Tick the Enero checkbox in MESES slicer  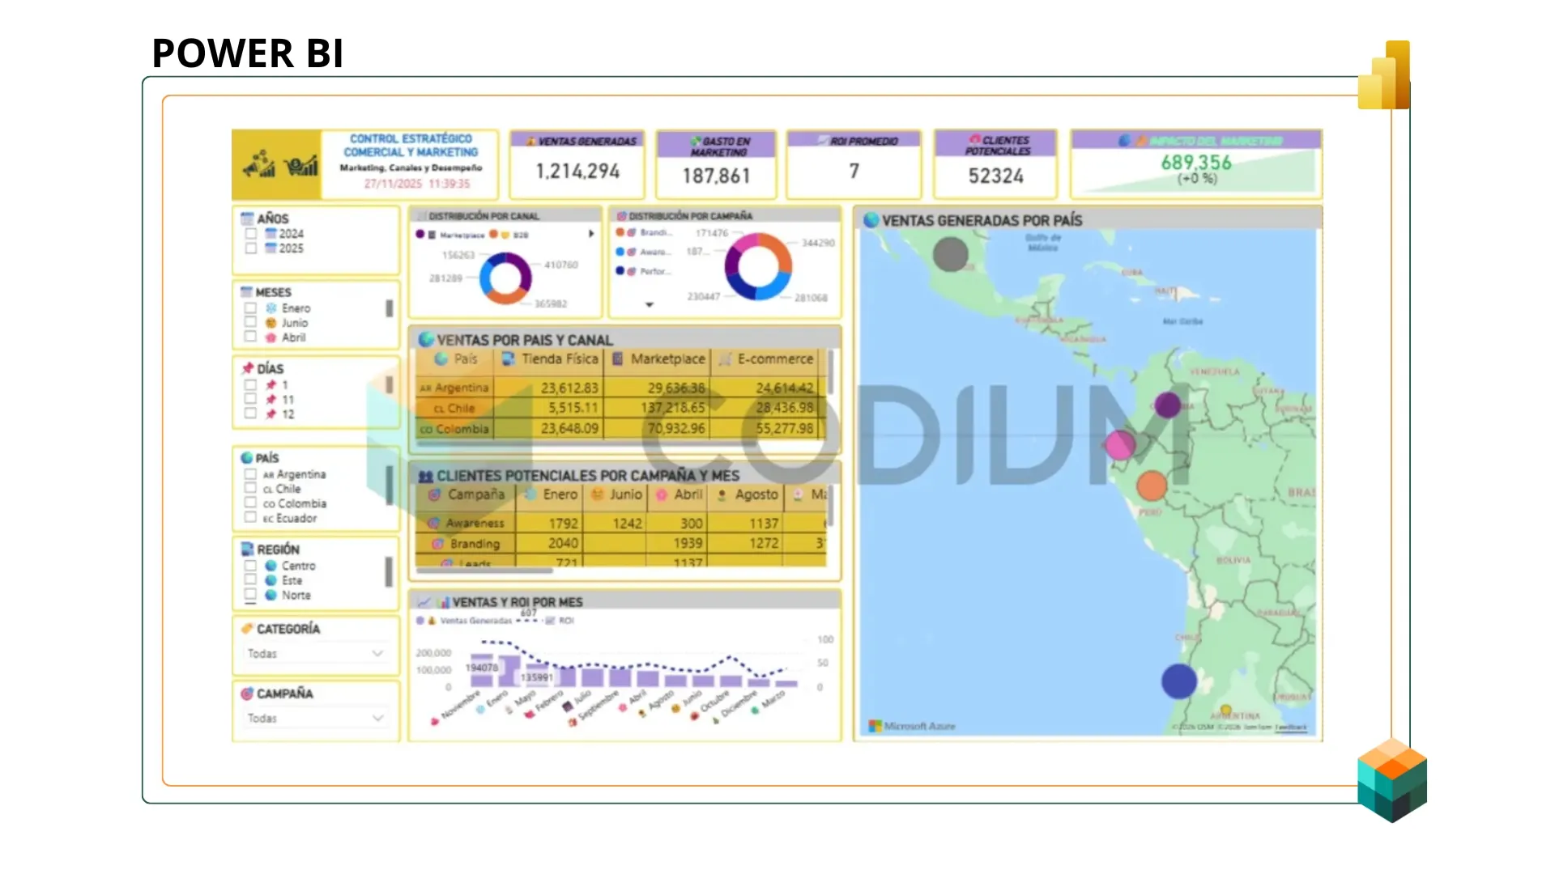tap(250, 308)
